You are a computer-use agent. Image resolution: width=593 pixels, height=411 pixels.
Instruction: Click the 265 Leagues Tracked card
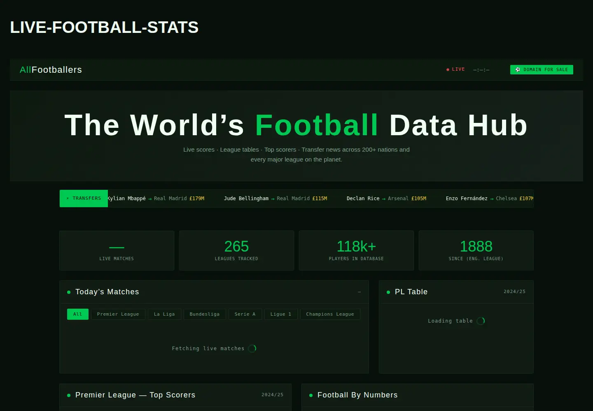coord(236,251)
